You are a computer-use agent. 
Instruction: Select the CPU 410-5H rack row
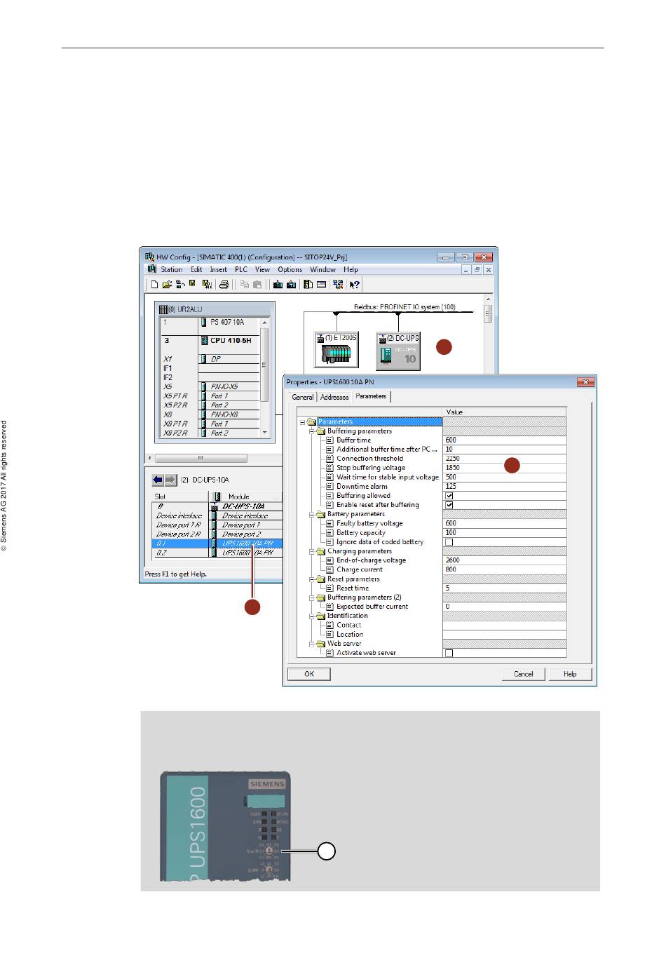point(210,341)
